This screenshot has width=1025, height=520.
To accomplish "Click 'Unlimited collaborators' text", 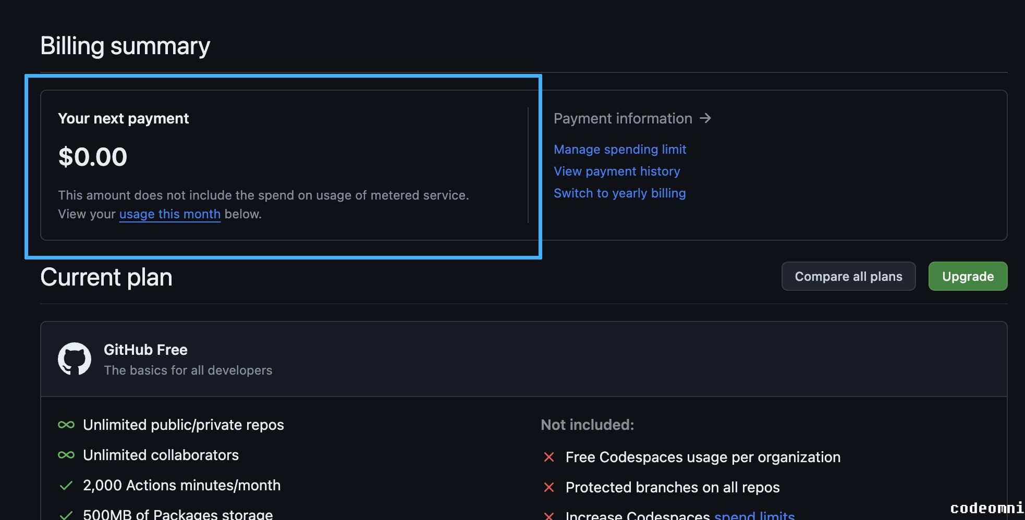I will click(x=161, y=455).
